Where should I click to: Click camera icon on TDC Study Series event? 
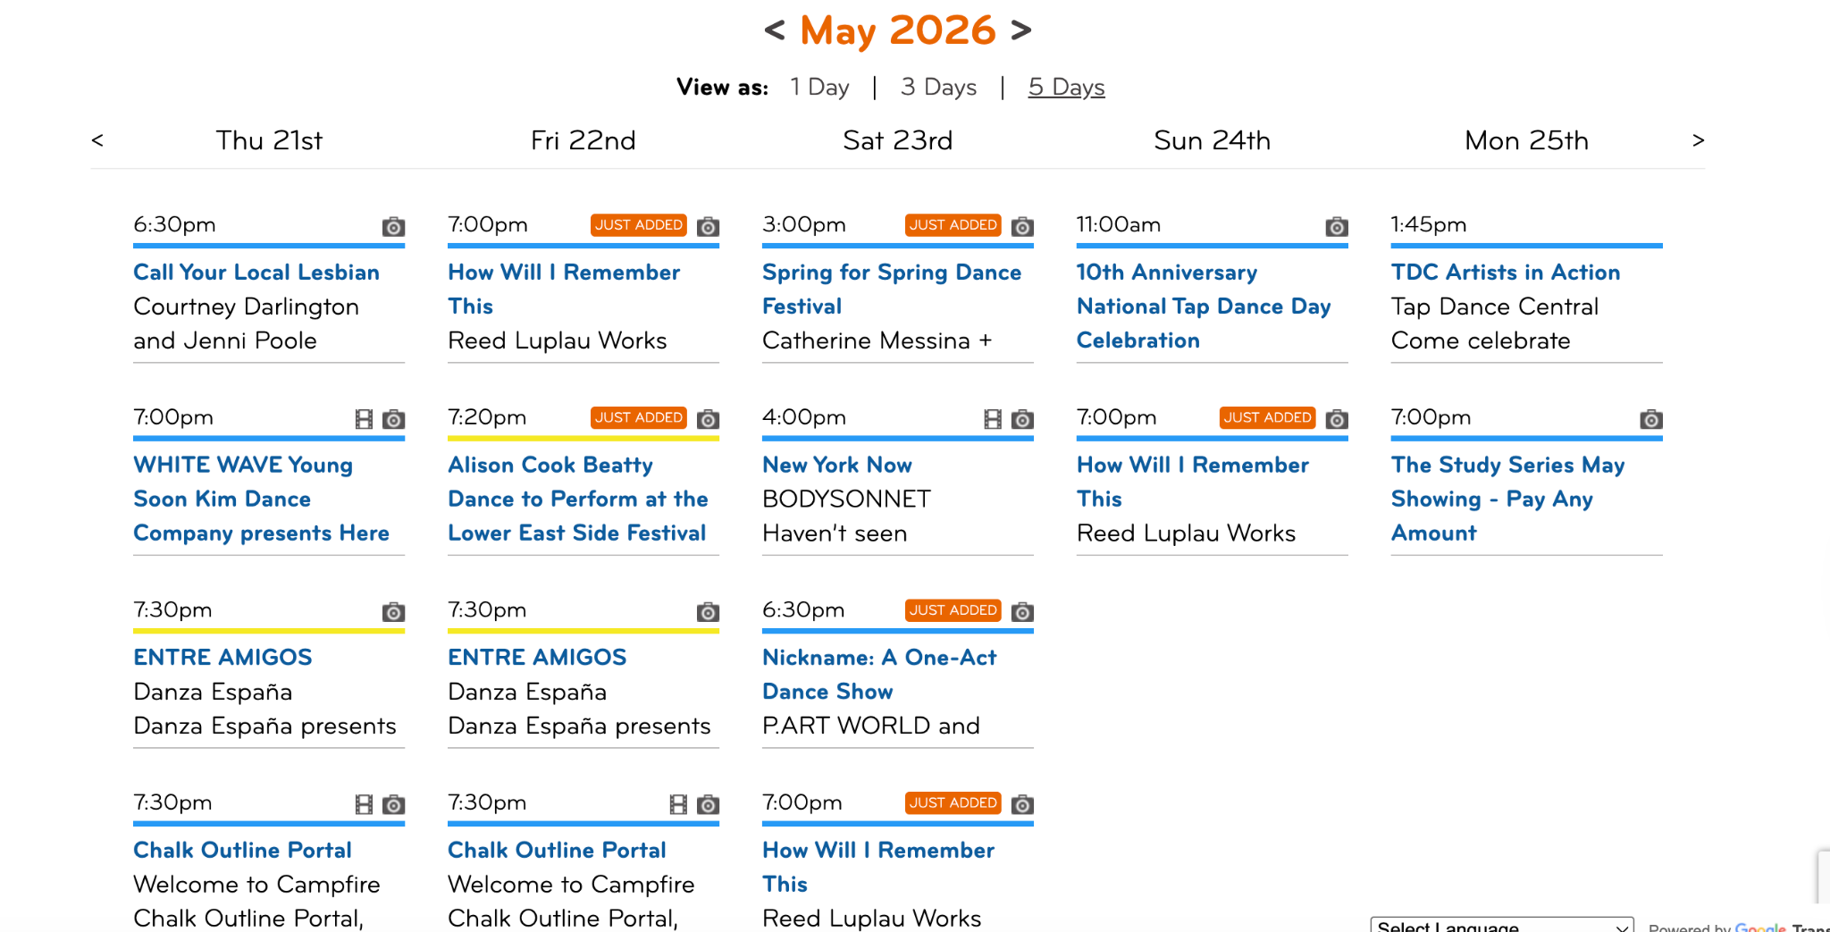coord(1651,419)
